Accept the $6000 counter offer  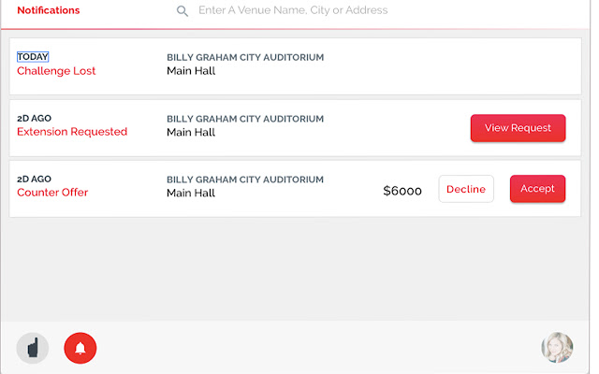tap(537, 189)
